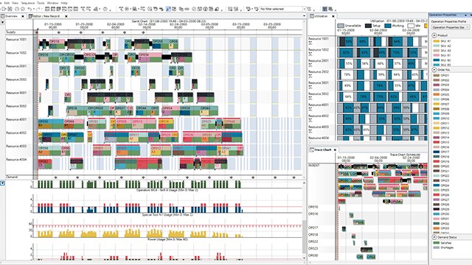This screenshot has height=265, width=472.
Task: Close the Utilization tab
Action: pyautogui.click(x=333, y=16)
